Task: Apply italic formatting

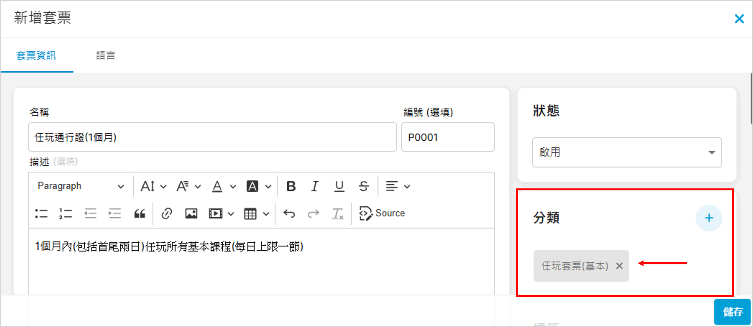Action: [x=315, y=186]
